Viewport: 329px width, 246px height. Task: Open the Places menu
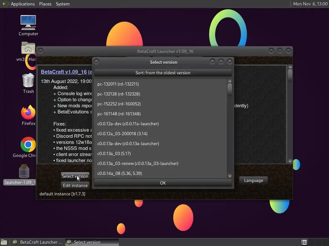tap(45, 4)
